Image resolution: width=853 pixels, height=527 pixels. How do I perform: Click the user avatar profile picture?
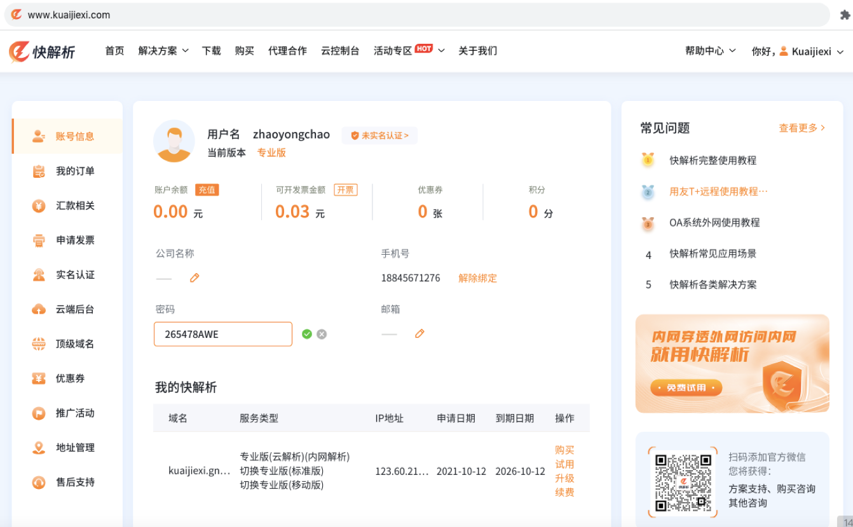pos(174,141)
